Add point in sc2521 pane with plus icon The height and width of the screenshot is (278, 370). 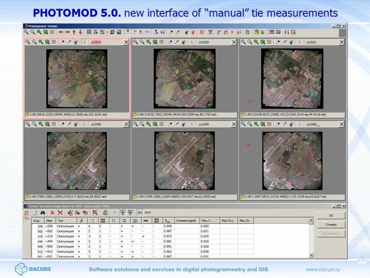click(x=278, y=42)
